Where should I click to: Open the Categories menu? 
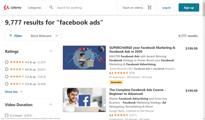tap(35, 8)
